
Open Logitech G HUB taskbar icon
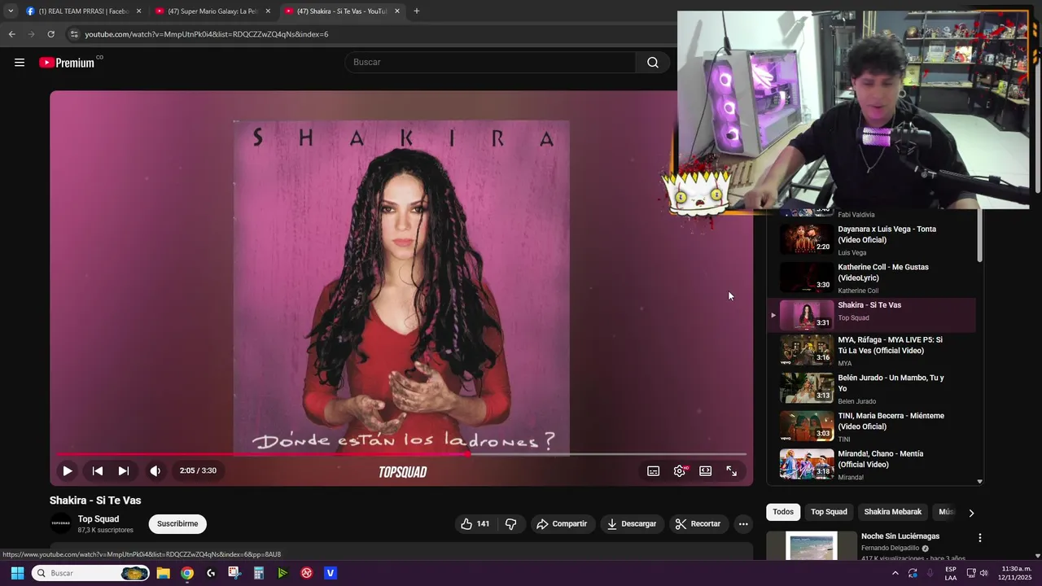click(x=211, y=573)
